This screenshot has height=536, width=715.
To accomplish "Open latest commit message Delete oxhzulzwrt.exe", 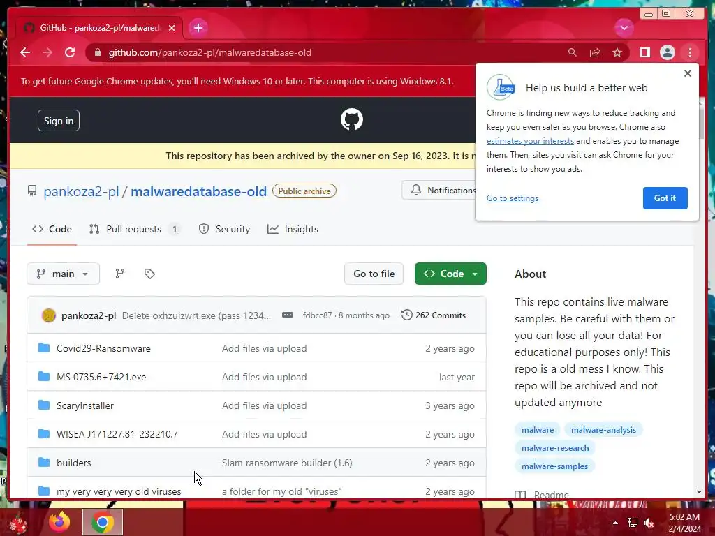I will tap(196, 315).
